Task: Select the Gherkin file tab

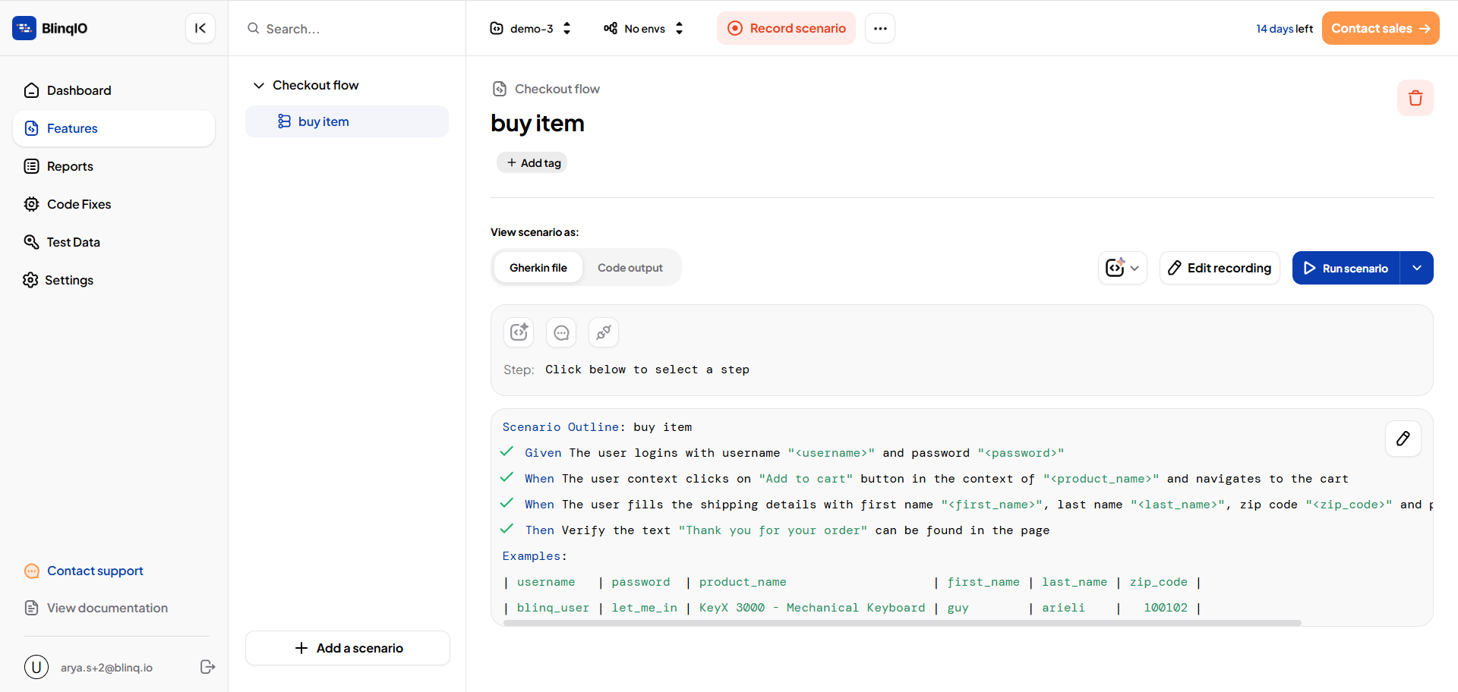Action: [538, 268]
